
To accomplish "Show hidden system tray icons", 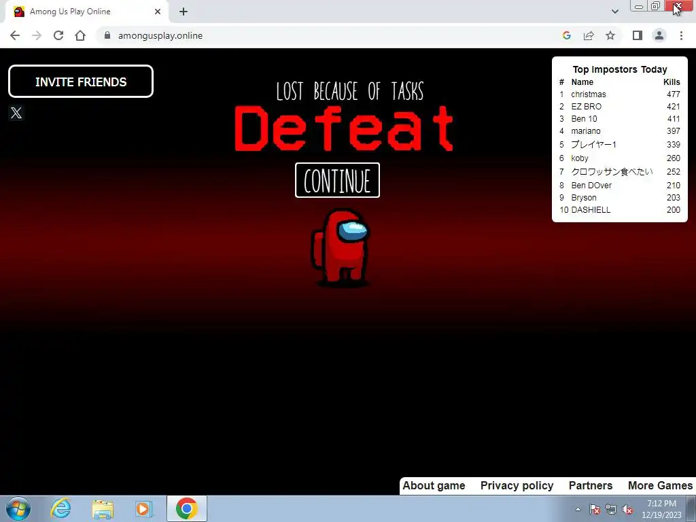I will tap(578, 509).
